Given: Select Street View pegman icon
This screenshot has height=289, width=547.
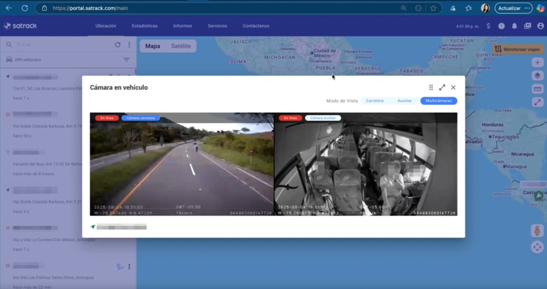Looking at the screenshot, I should point(537,230).
